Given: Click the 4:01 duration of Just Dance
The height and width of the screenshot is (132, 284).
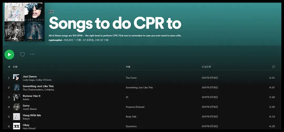Looking at the screenshot, I should (272, 78).
